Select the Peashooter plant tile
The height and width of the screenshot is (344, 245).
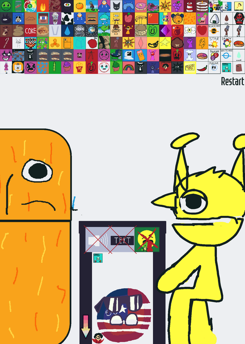click(x=104, y=31)
